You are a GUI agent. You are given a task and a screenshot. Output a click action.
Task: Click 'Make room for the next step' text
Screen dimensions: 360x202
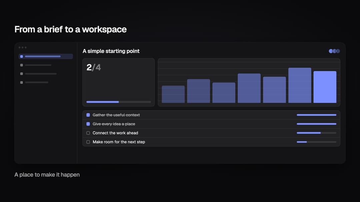(x=119, y=142)
